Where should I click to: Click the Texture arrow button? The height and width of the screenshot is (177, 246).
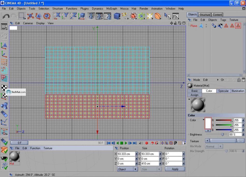pos(207,141)
